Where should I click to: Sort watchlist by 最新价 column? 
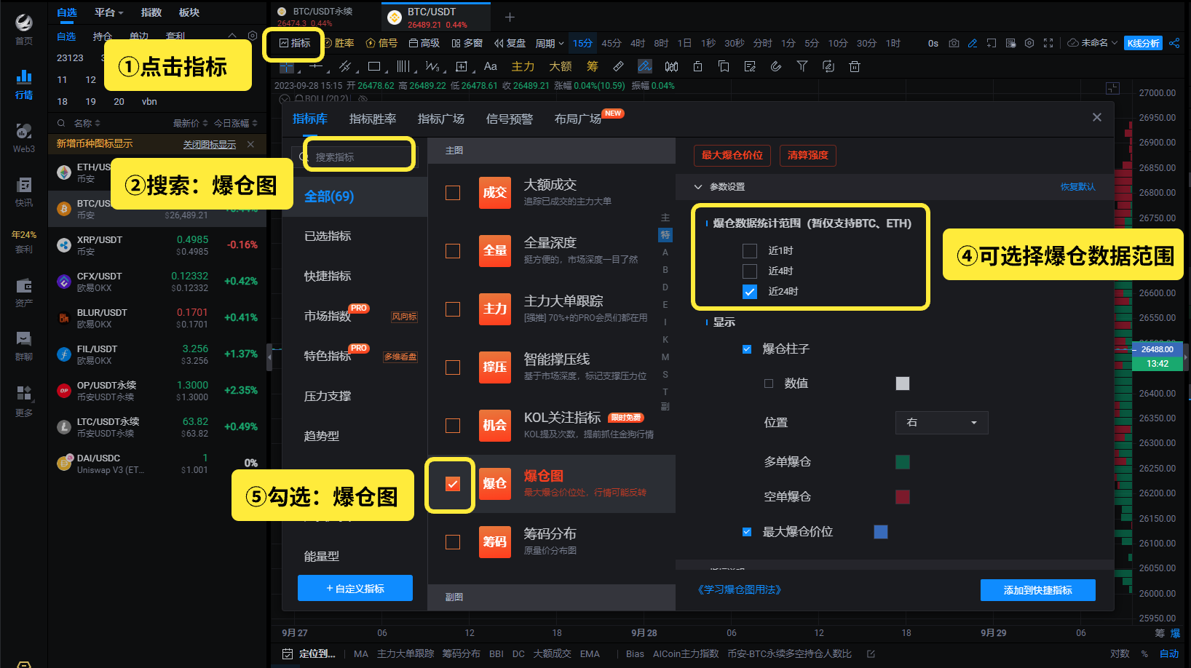pyautogui.click(x=190, y=123)
